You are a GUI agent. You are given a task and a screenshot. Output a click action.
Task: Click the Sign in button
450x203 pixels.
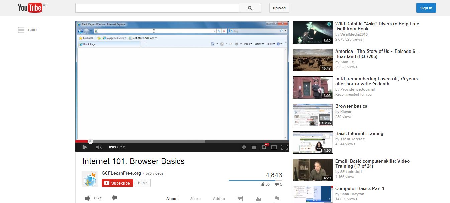426,8
